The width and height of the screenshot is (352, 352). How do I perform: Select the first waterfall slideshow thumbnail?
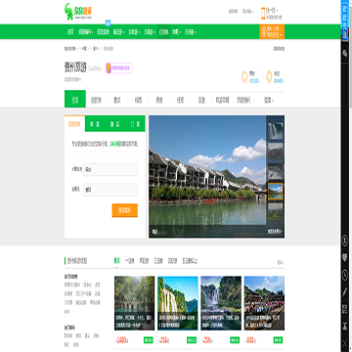(276, 130)
